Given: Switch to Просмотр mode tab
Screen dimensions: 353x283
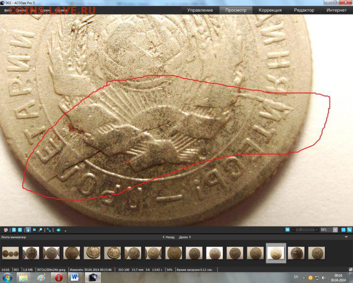Looking at the screenshot, I should (236, 10).
